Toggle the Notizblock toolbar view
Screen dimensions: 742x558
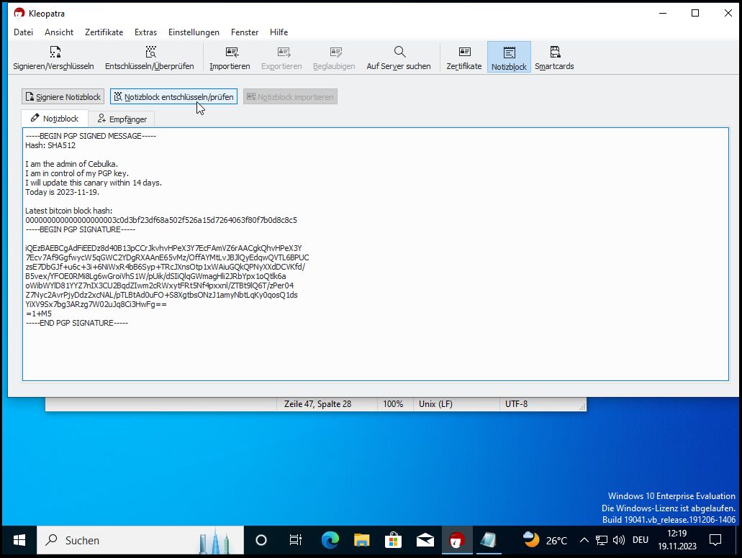pyautogui.click(x=509, y=52)
